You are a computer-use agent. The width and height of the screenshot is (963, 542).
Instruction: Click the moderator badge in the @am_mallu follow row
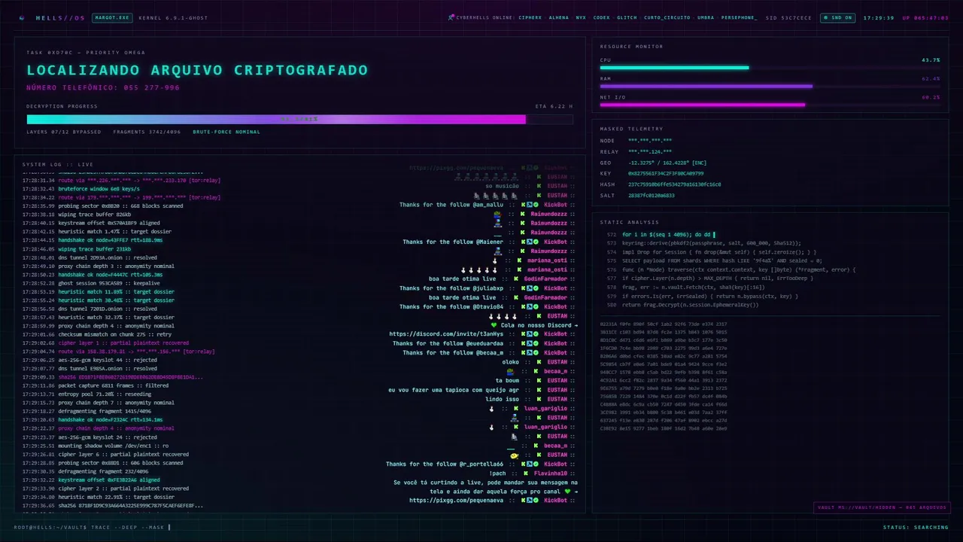531,205
